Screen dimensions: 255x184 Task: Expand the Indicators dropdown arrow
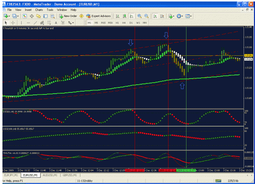point(174,16)
